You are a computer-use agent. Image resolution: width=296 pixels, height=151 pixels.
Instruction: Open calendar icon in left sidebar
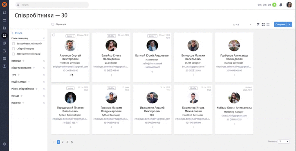(4, 20)
